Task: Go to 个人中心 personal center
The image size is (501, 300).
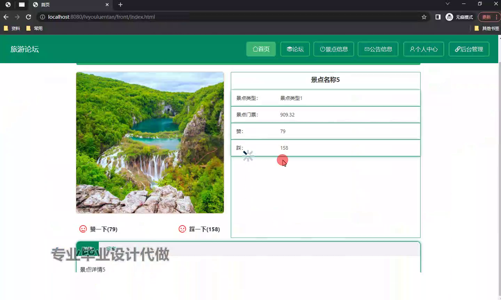Action: pos(423,49)
